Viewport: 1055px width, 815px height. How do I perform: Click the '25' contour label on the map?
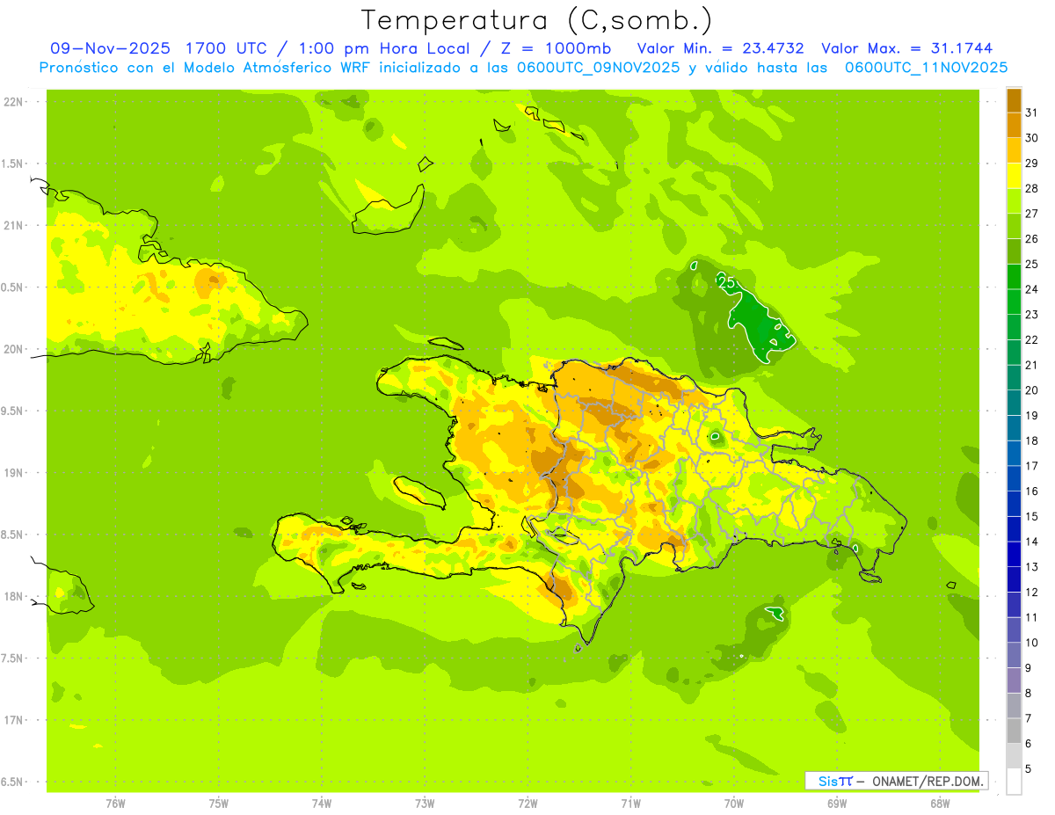pos(727,282)
